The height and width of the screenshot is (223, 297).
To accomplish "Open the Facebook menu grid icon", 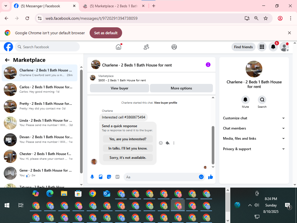I will pos(262,47).
